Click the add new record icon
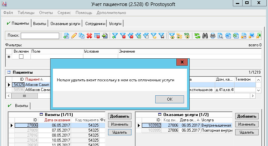The height and width of the screenshot is (146, 268). [66, 36]
